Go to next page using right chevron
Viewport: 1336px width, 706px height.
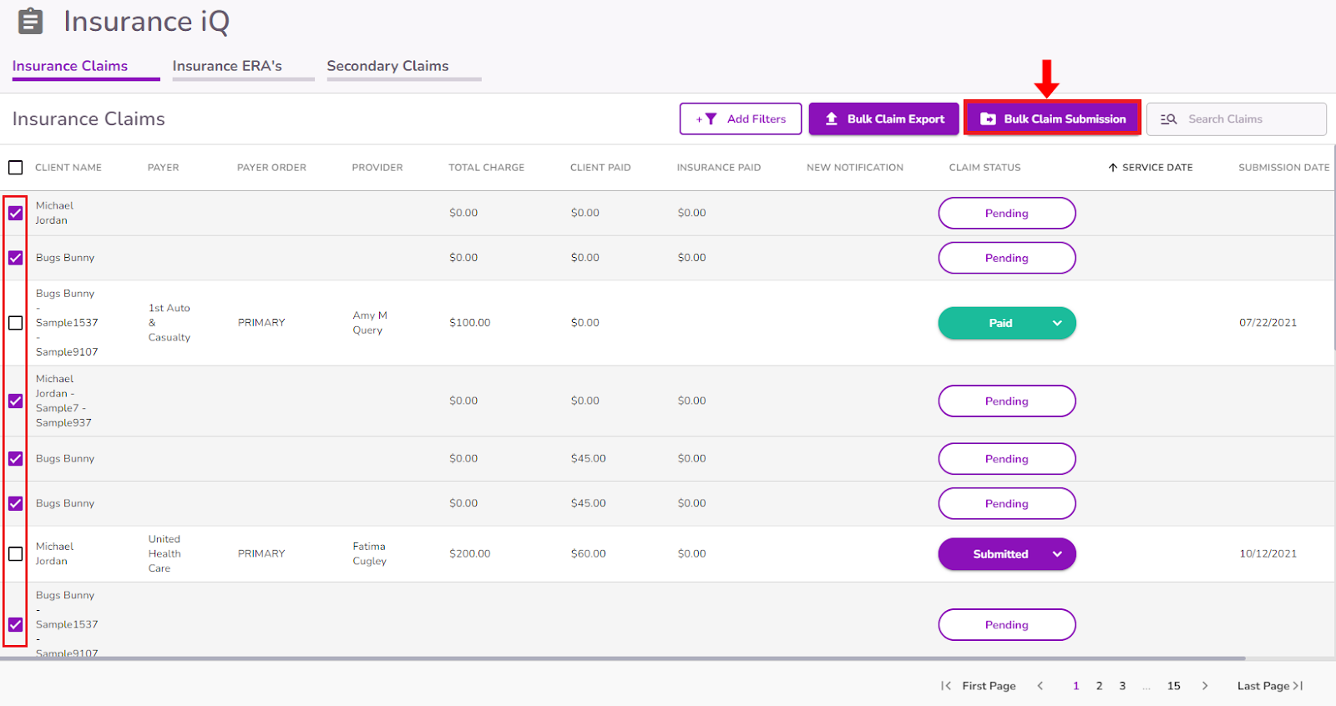(1205, 686)
